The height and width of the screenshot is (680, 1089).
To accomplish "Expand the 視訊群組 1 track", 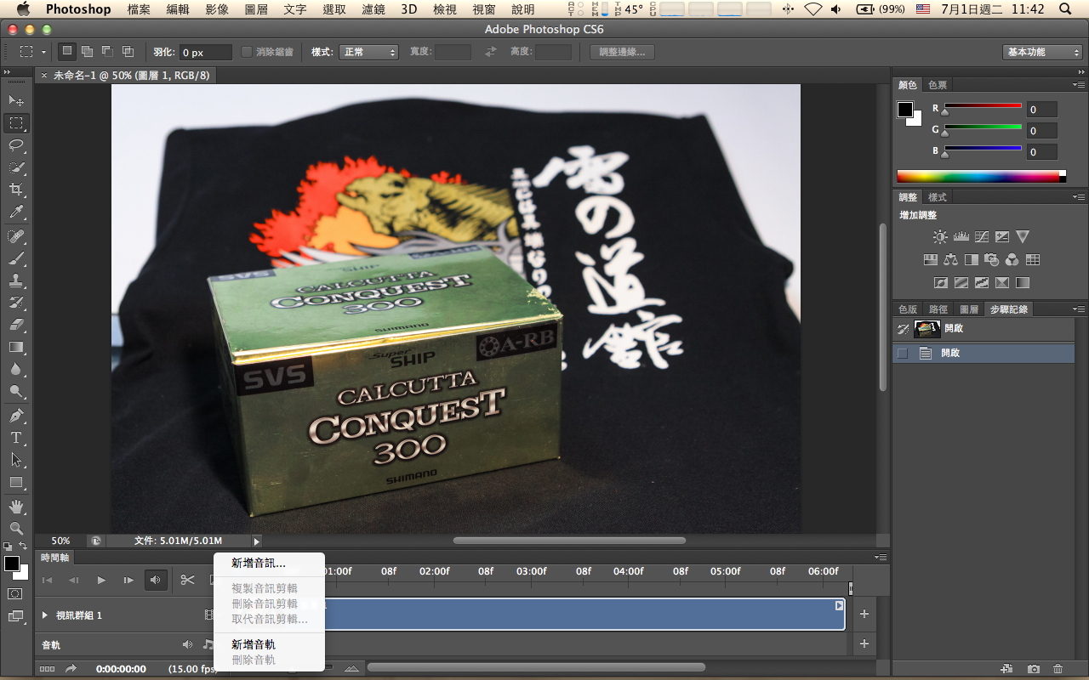I will click(x=45, y=615).
